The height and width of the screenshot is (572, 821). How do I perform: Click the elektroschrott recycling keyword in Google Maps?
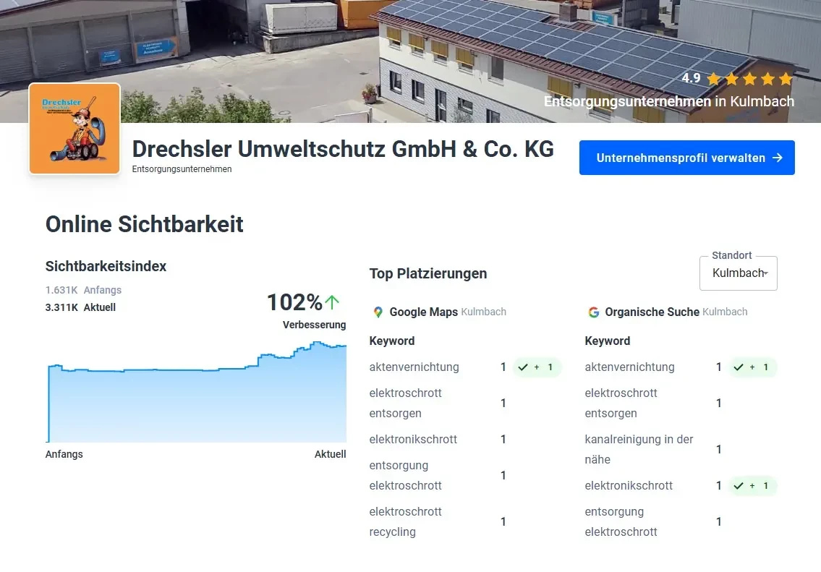(x=405, y=521)
